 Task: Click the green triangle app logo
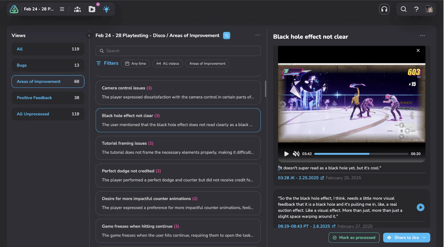pos(14,9)
